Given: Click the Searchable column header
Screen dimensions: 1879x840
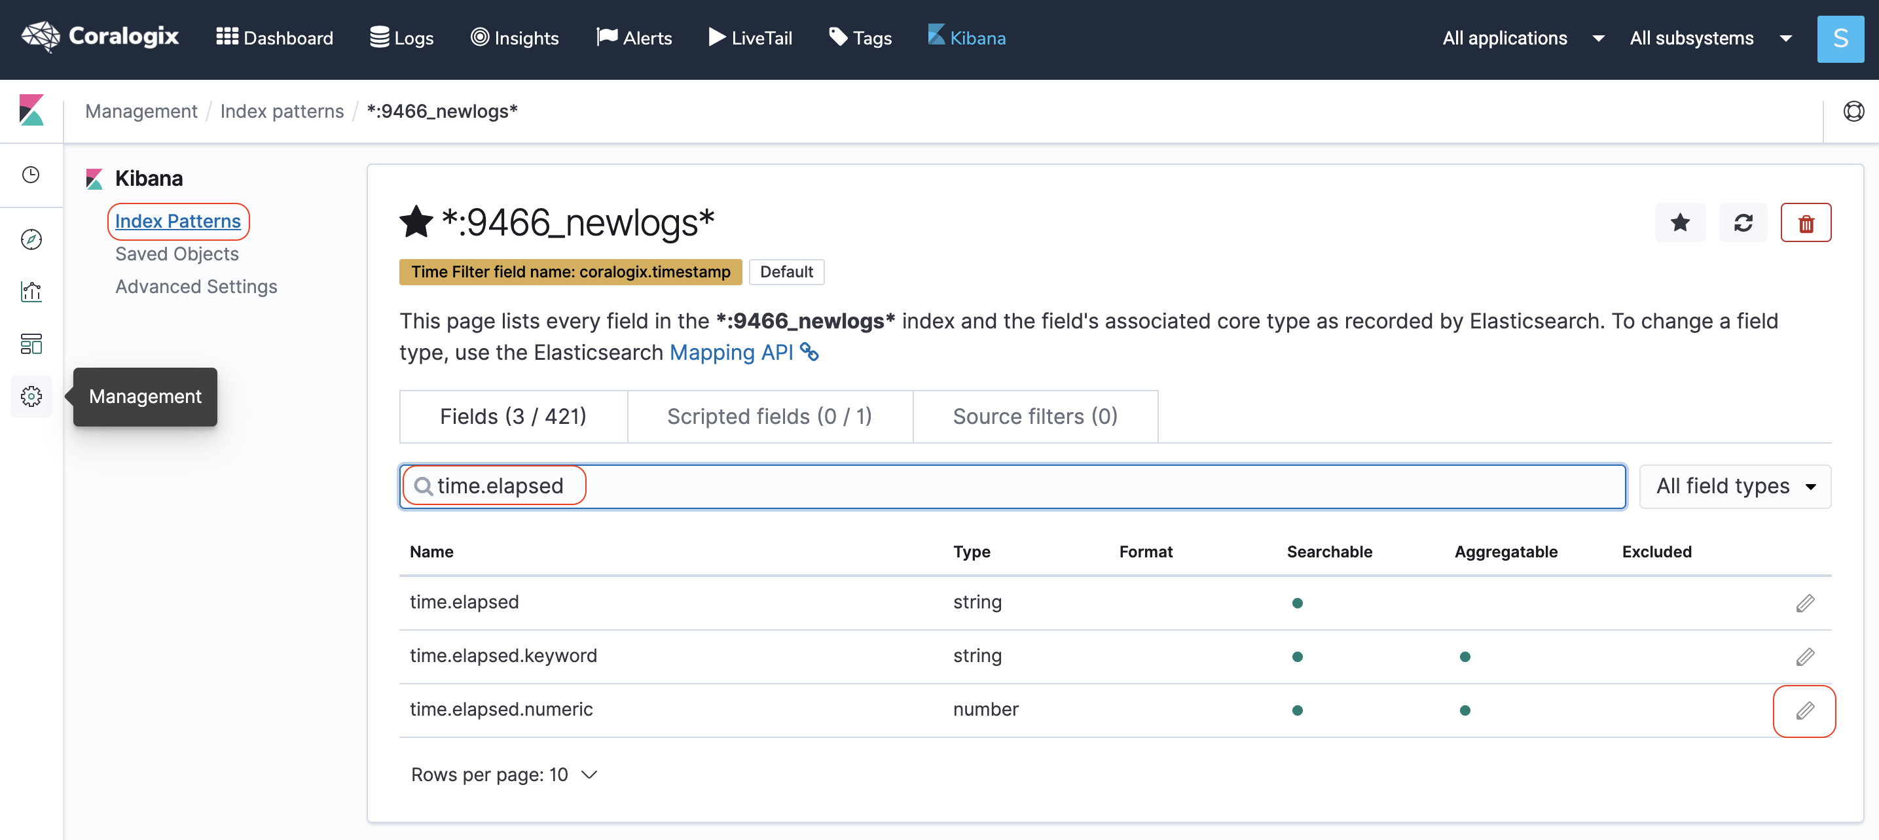Looking at the screenshot, I should coord(1329,552).
